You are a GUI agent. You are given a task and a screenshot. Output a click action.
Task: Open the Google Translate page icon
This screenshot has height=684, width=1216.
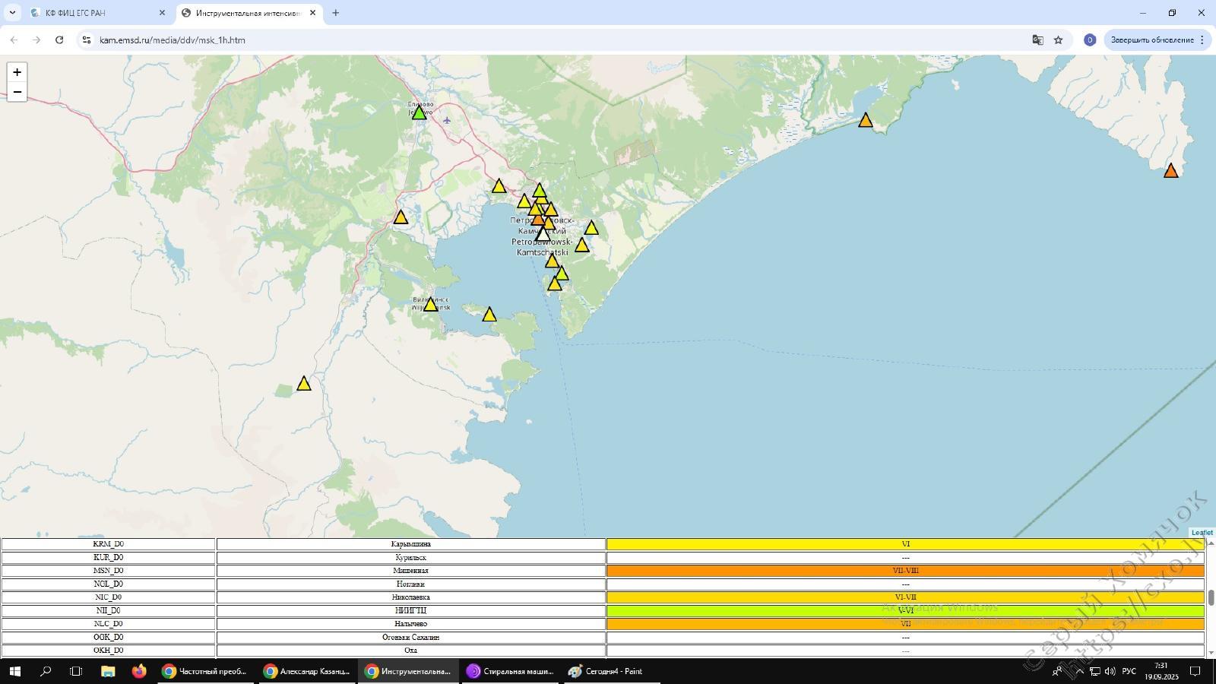tap(1037, 40)
